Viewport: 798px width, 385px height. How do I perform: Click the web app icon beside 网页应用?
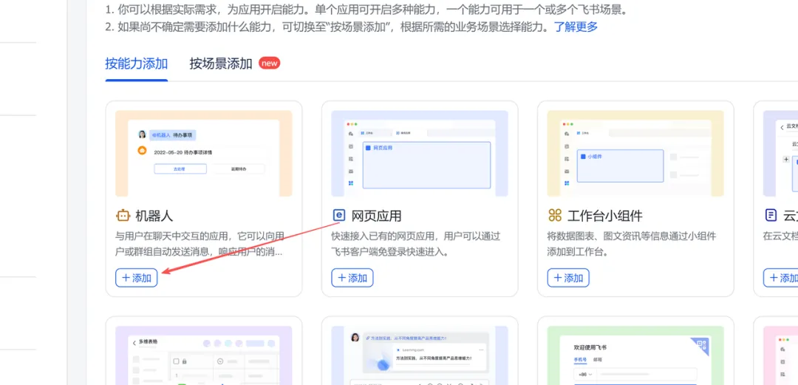339,216
